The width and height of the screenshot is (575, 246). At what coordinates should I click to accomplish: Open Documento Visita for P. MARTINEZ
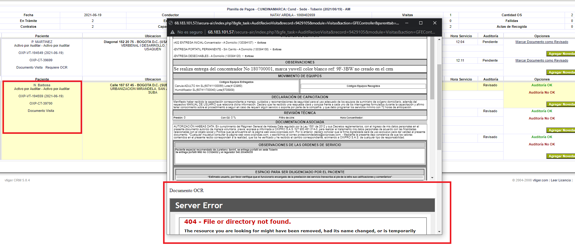[30, 68]
